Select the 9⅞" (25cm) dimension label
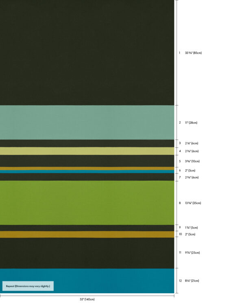 coord(192,253)
